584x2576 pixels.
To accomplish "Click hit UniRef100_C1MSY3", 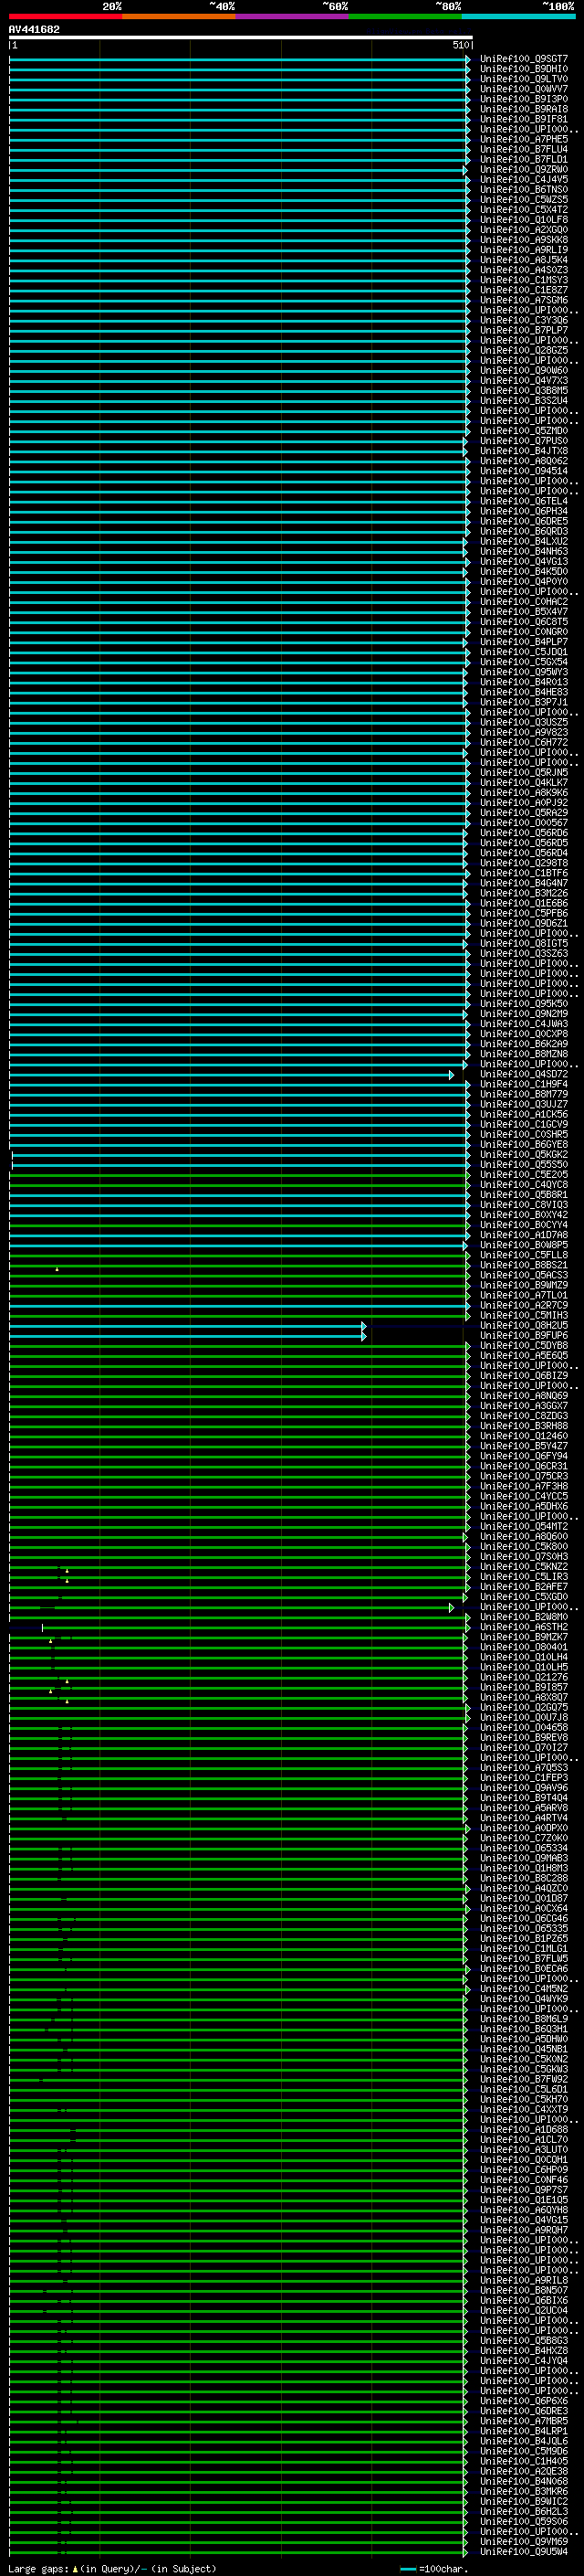I will tap(524, 280).
